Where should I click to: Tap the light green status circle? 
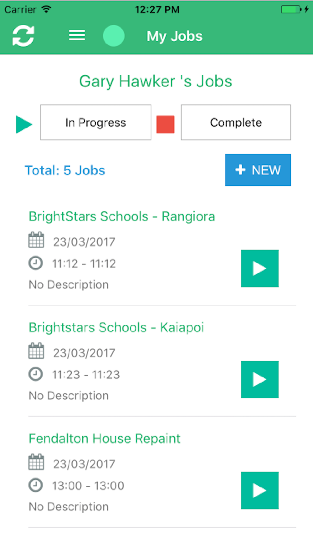[114, 36]
